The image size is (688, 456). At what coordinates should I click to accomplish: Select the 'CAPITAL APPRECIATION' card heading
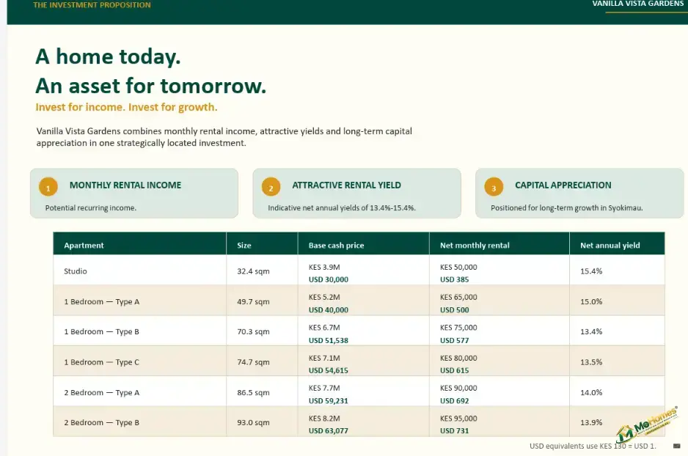(x=563, y=185)
